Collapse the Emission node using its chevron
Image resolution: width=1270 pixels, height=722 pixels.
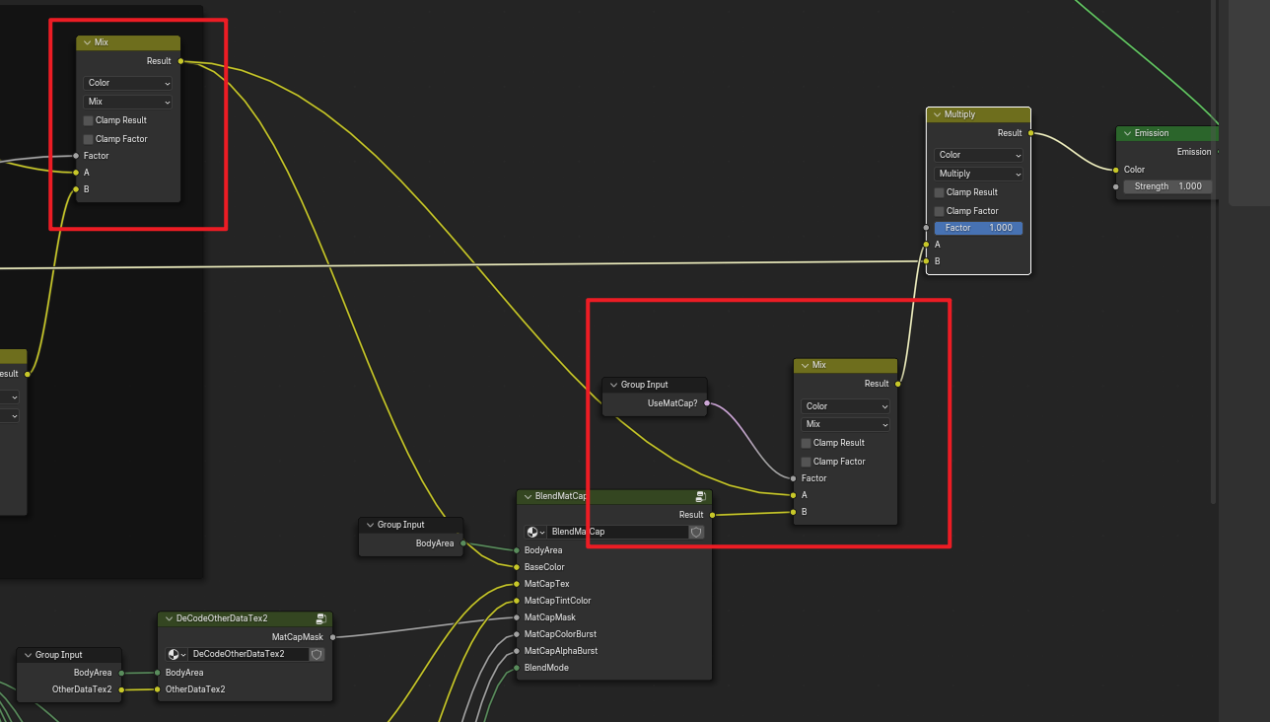1128,133
